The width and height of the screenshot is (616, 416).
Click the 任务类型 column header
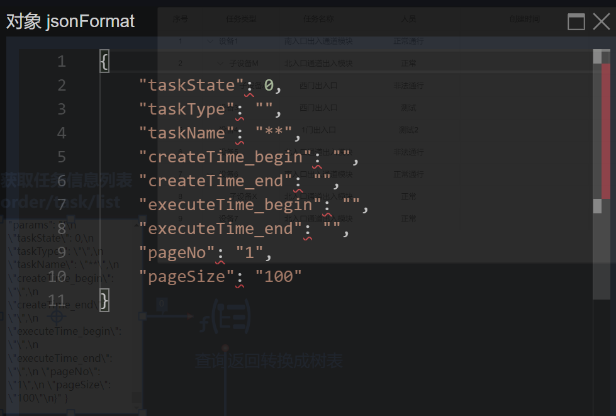point(241,19)
